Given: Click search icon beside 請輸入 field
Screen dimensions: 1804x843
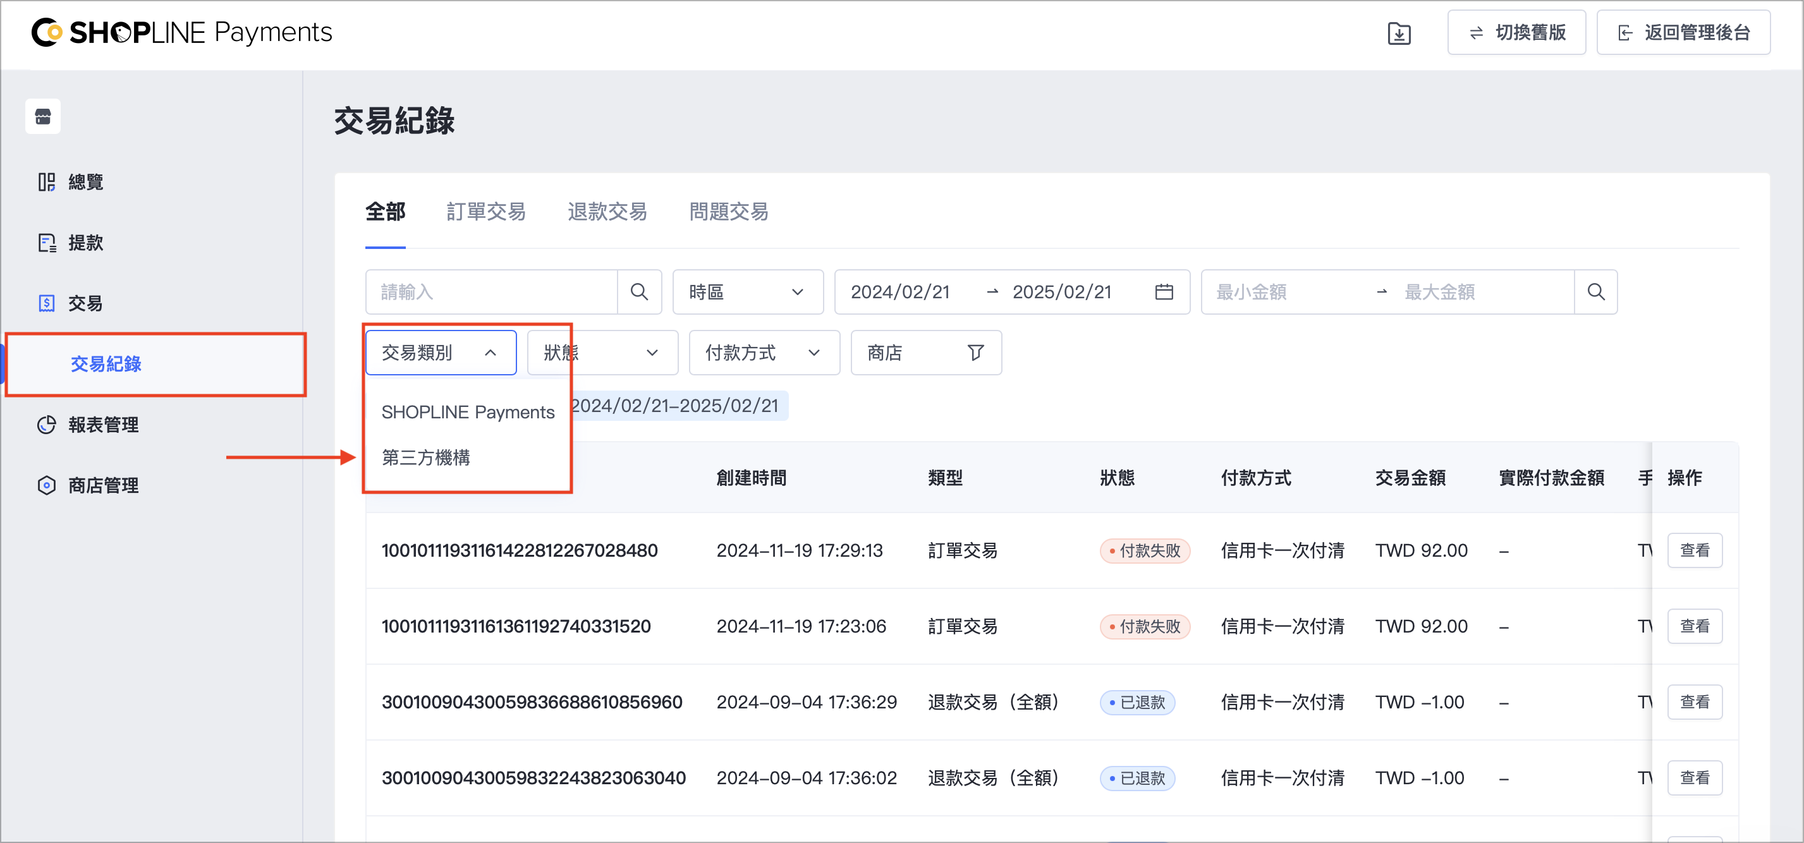Looking at the screenshot, I should coord(638,292).
